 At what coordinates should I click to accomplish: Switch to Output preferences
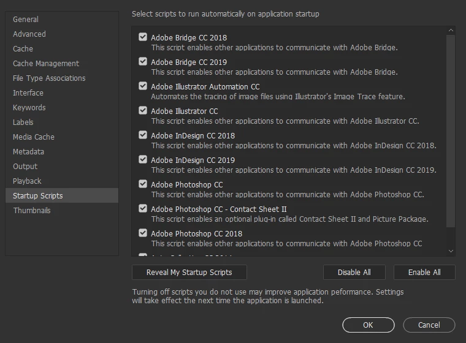coord(62,167)
